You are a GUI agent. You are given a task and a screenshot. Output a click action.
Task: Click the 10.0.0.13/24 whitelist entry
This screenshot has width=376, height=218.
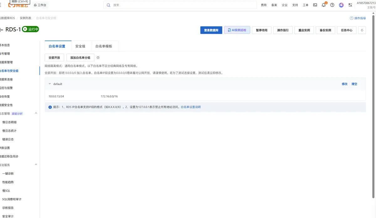pyautogui.click(x=56, y=96)
